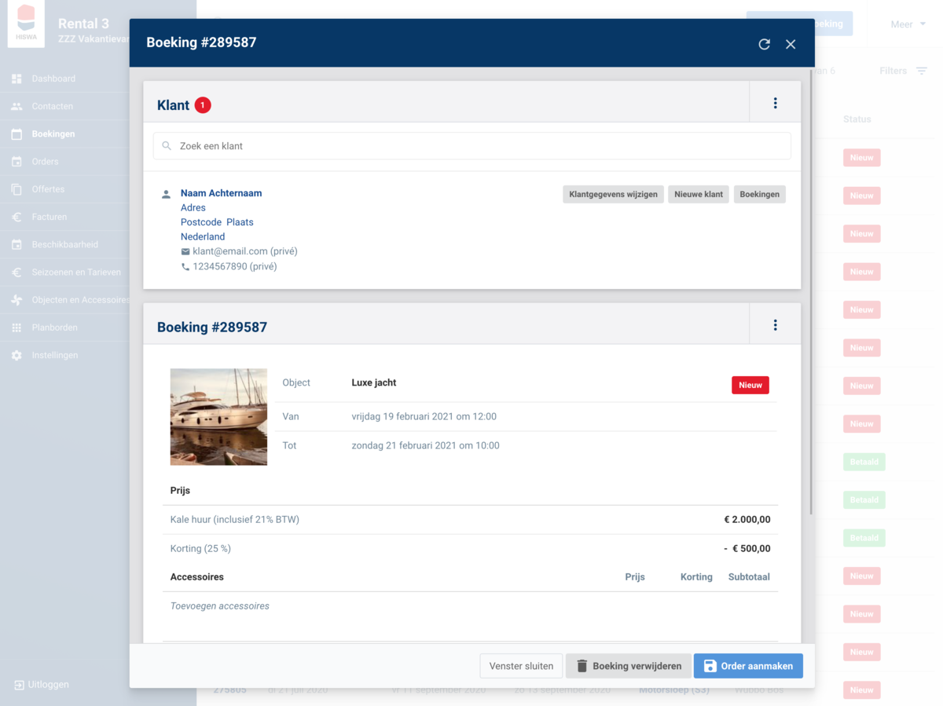The image size is (943, 706).
Task: Click the save icon on Order aanmaken
Action: [x=710, y=666]
